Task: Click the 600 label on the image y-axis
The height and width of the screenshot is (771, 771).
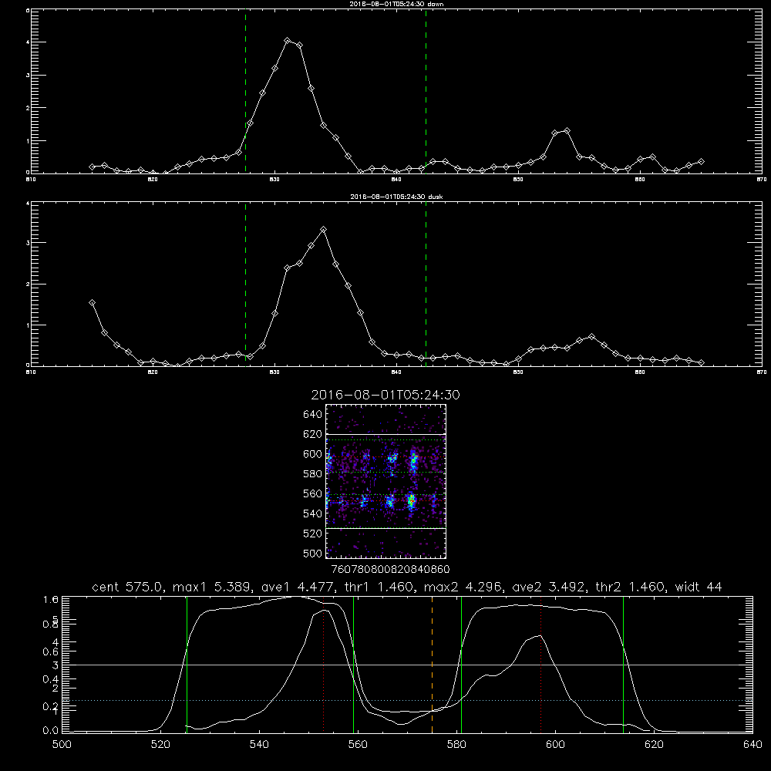Action: (313, 454)
